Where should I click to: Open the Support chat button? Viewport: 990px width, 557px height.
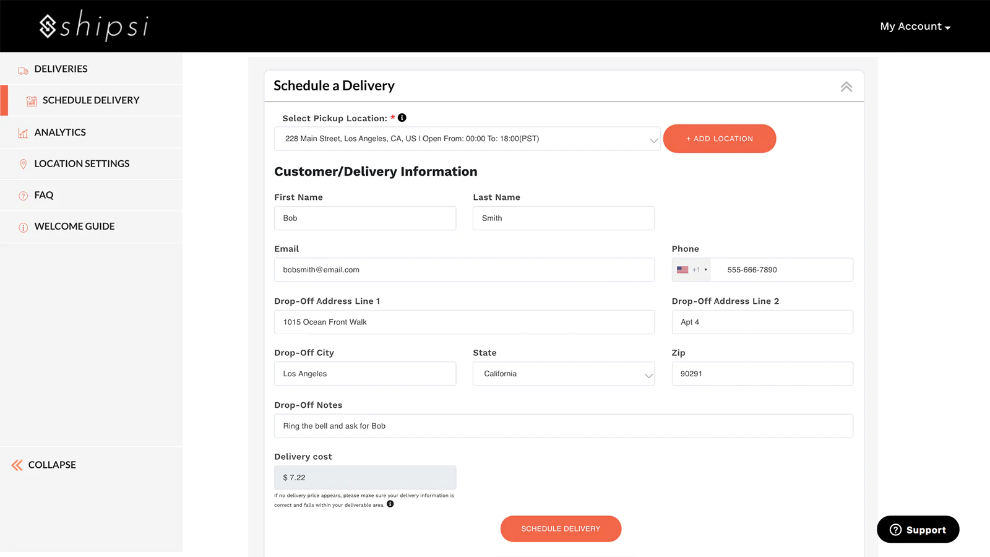point(918,529)
